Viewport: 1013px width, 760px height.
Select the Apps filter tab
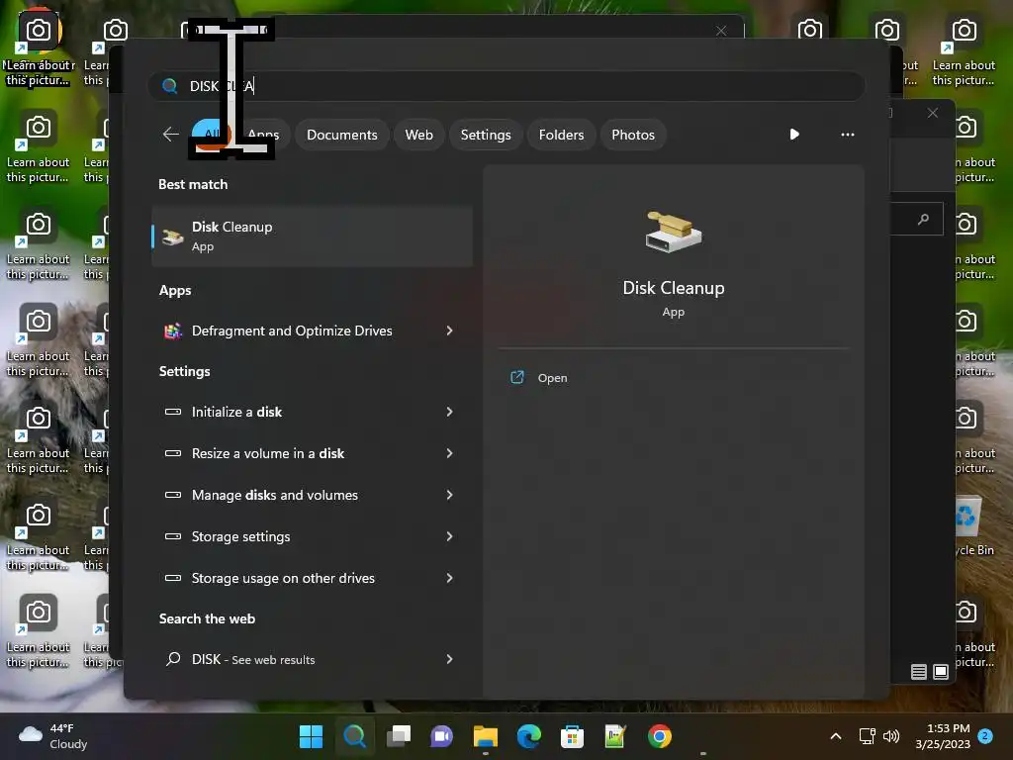[263, 135]
